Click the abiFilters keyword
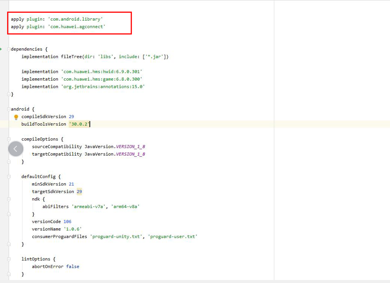This screenshot has height=283, width=390. click(x=56, y=207)
